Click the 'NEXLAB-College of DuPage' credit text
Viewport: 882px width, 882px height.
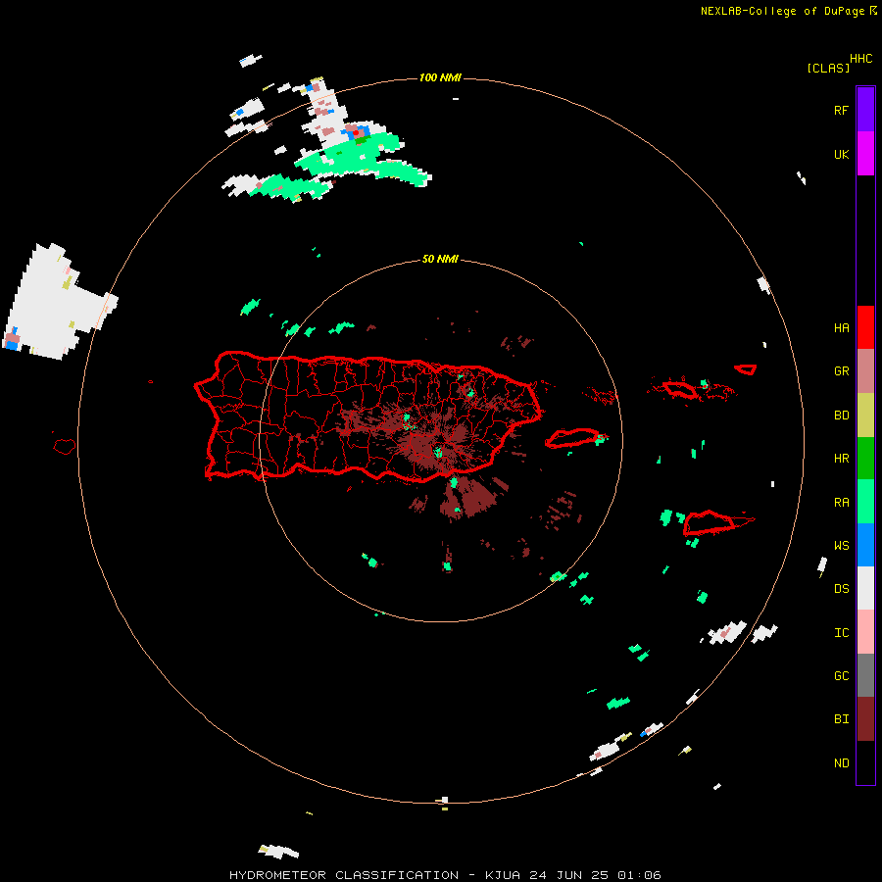pos(782,11)
